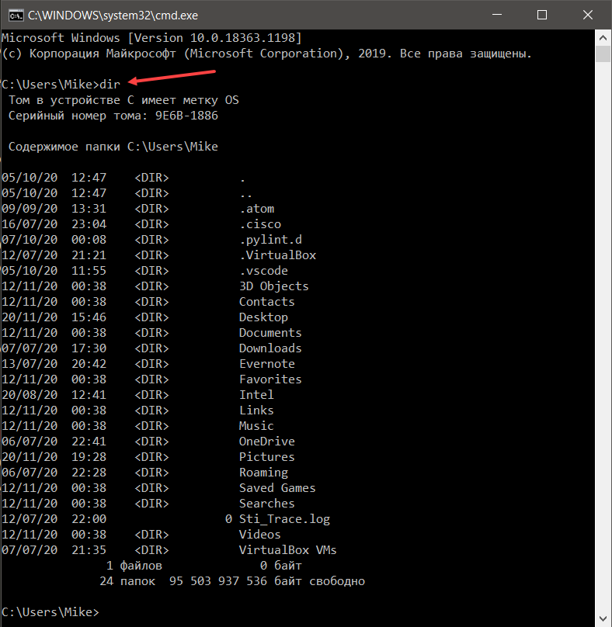The image size is (612, 627).
Task: Click the window title C:\WINDOWS\system32\cmd.exe
Action: 113,16
